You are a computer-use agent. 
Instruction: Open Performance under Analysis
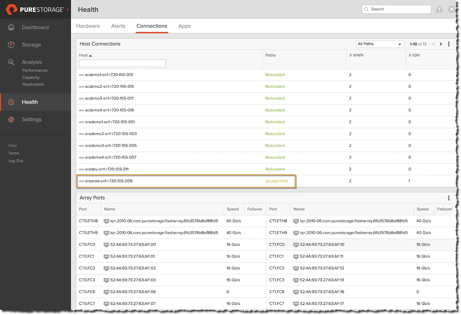35,70
